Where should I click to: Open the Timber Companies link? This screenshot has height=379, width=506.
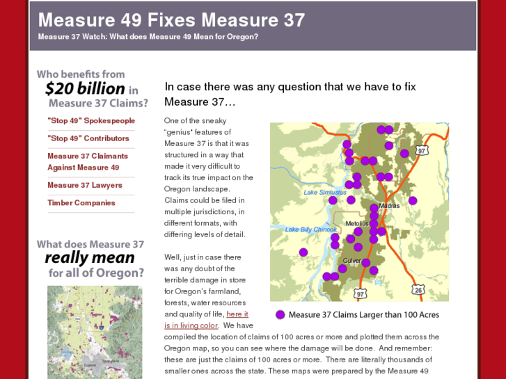tap(81, 203)
